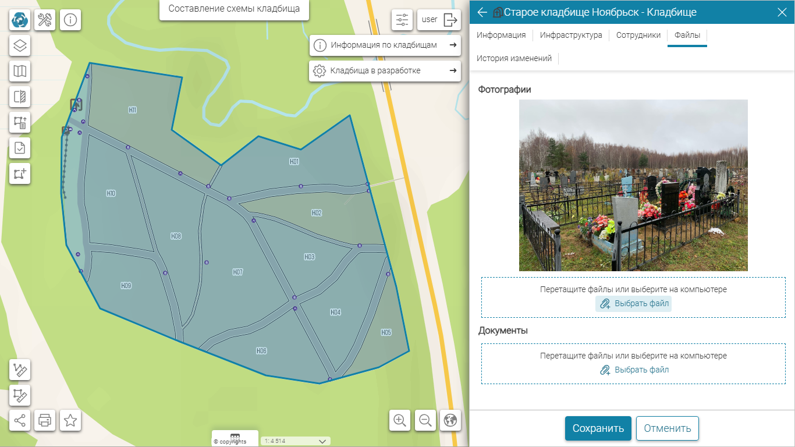Open the info circle icon

(x=70, y=20)
